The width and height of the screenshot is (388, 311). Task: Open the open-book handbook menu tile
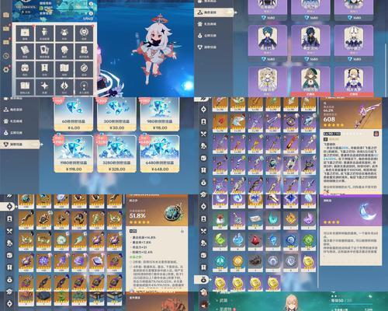coord(64,69)
